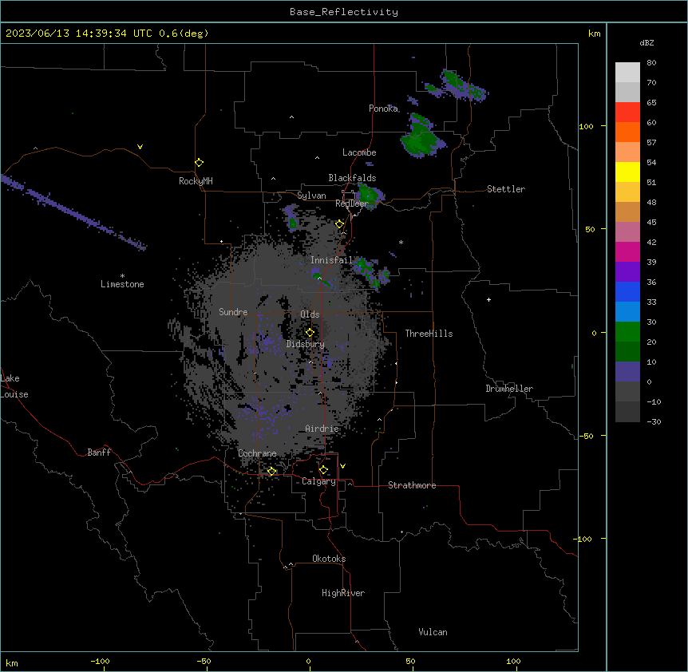
Task: Click the green echo east of Lacombe
Action: [422, 136]
